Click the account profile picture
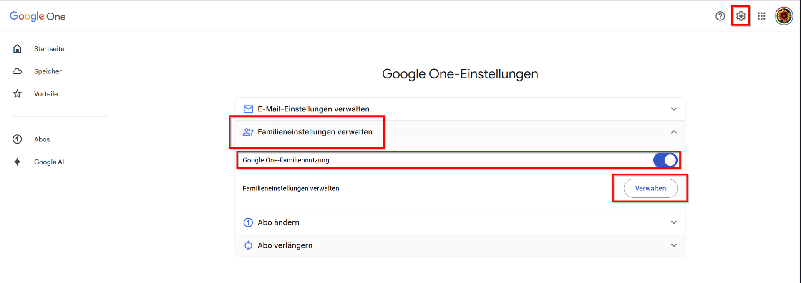The image size is (801, 283). pos(784,16)
